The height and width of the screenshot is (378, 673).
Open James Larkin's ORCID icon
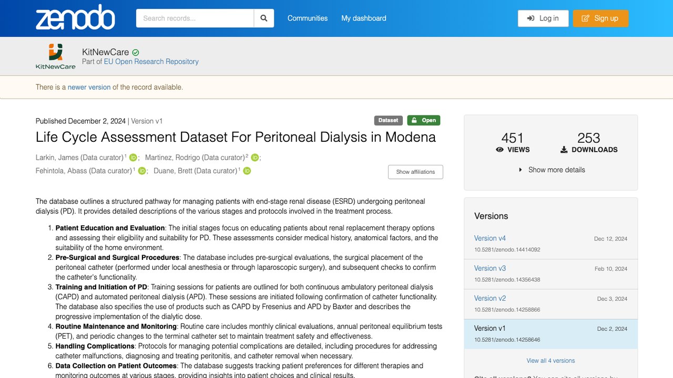(x=133, y=157)
